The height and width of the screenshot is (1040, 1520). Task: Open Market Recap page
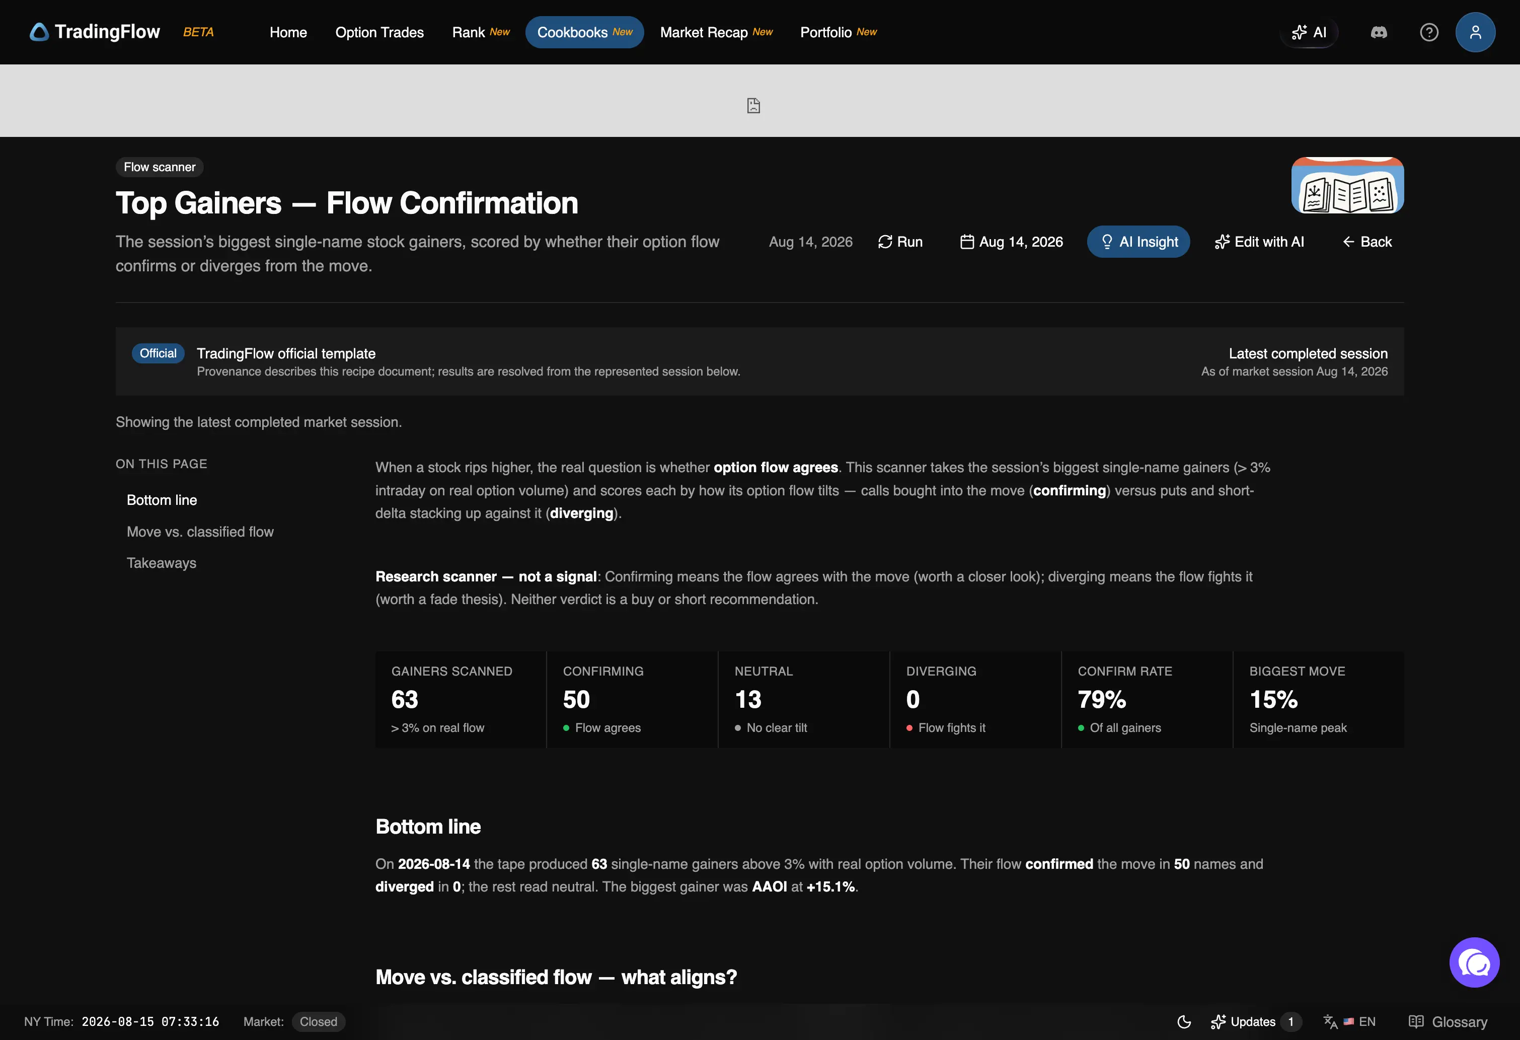(x=716, y=32)
